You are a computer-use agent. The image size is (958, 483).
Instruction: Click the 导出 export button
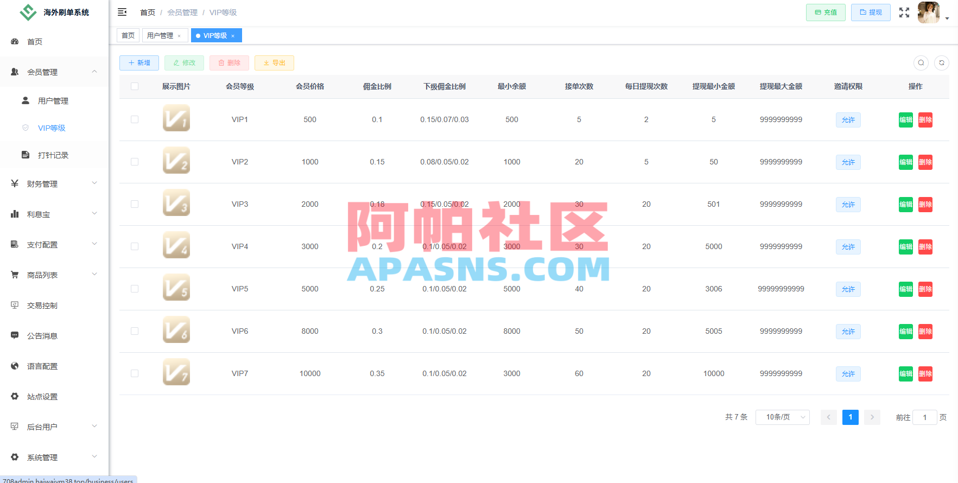[274, 63]
